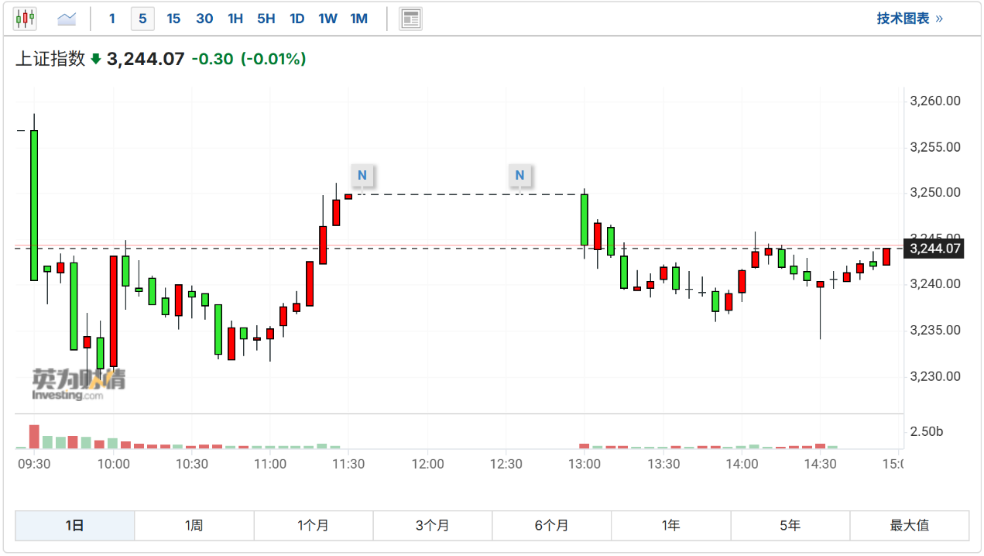Show the 最大值 maximum range
This screenshot has height=556, width=984.
(909, 525)
